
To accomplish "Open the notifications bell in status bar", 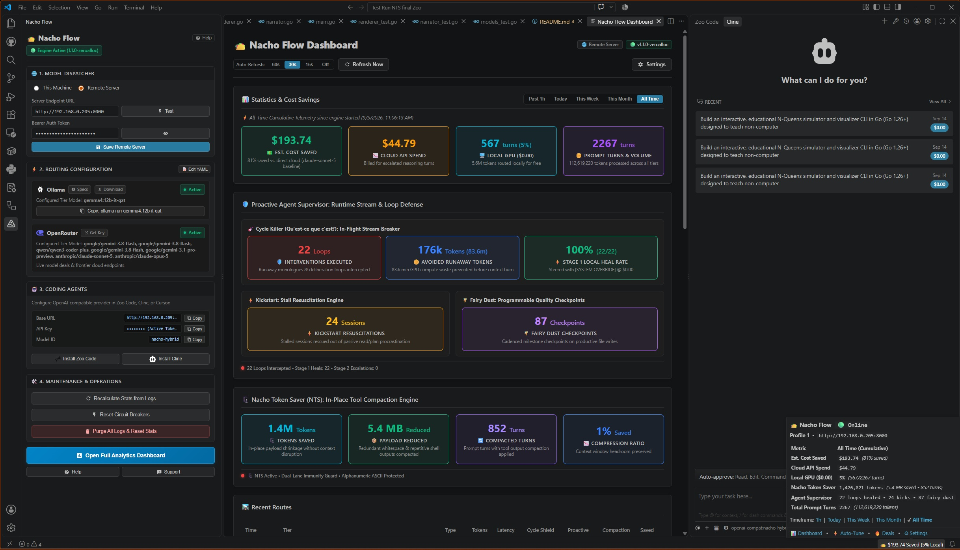I will (952, 544).
